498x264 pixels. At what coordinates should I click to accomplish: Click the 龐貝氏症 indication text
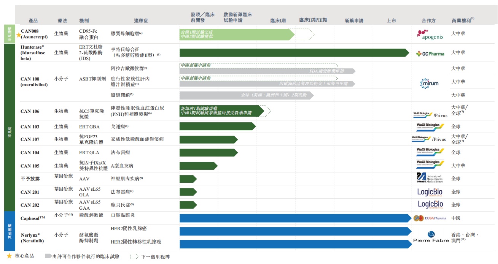pos(122,205)
